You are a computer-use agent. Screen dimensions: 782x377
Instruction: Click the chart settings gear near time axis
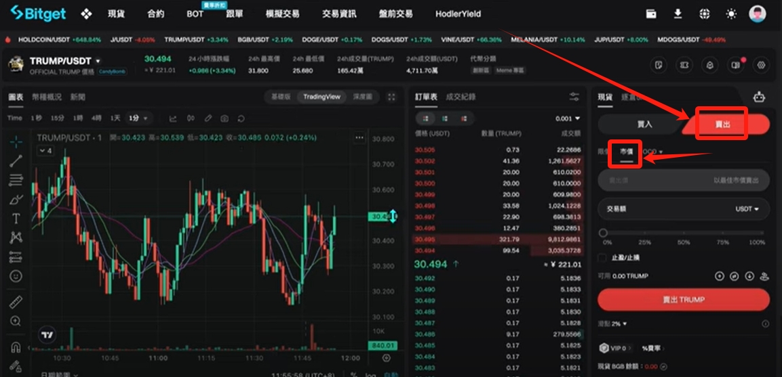coord(386,358)
